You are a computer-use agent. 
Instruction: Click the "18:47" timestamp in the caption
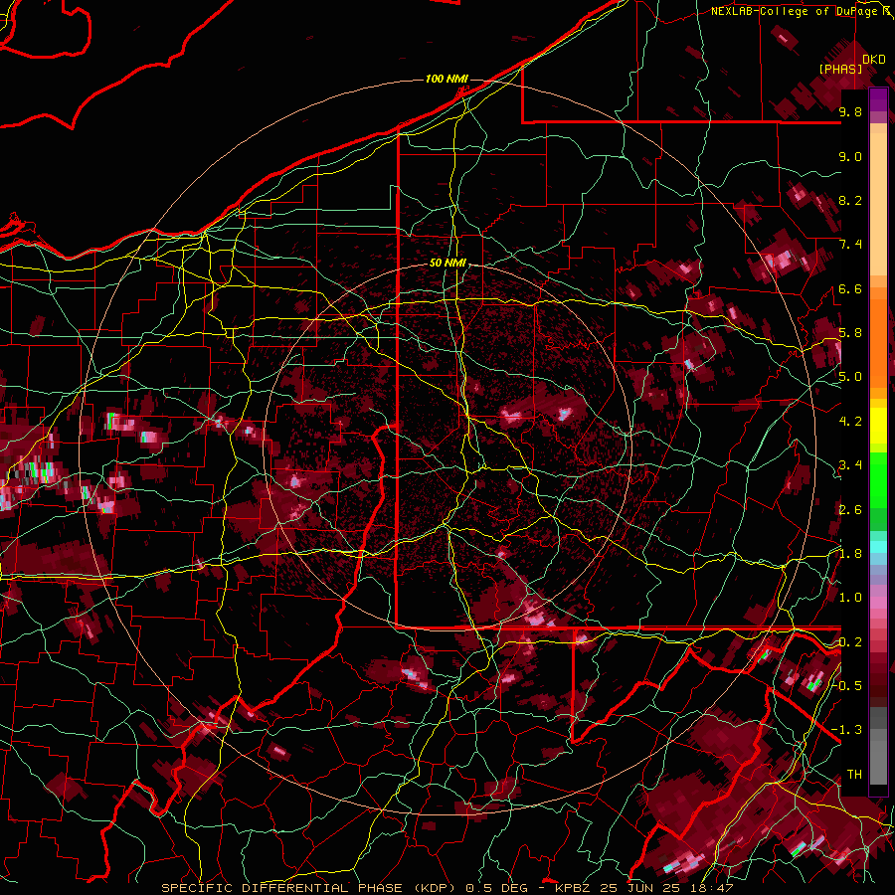710,888
